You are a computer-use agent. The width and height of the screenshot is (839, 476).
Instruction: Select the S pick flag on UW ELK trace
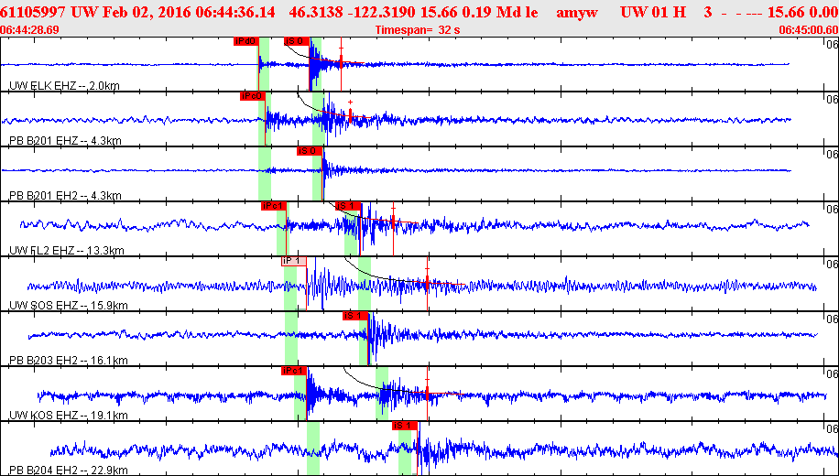pos(296,41)
